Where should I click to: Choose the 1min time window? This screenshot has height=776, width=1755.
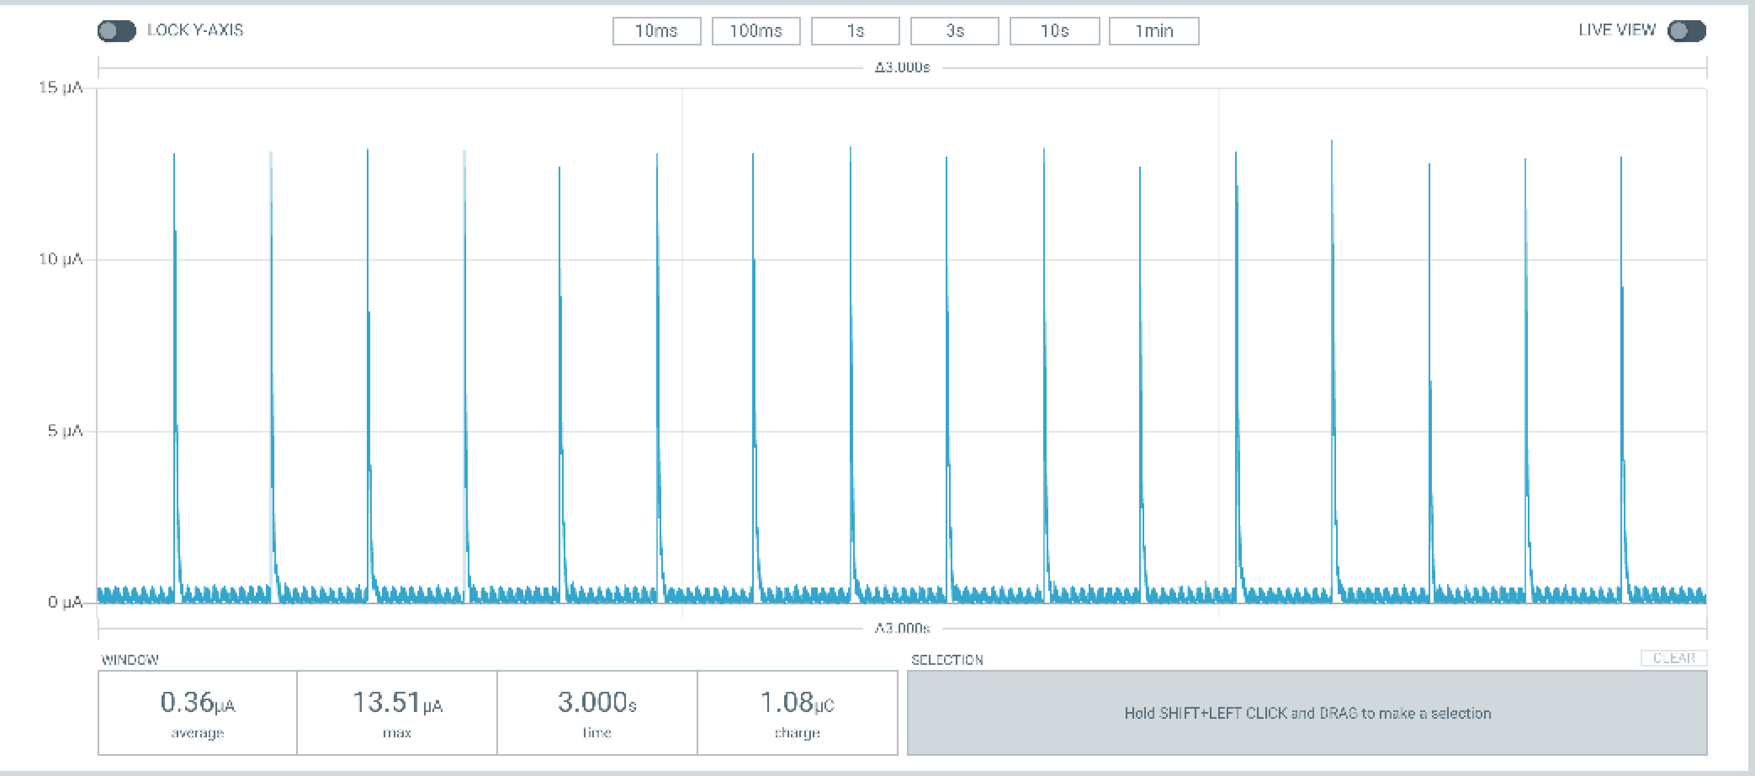(x=1153, y=31)
